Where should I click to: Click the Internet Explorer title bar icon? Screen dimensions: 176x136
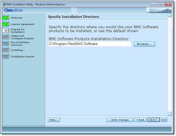[x=4, y=4]
